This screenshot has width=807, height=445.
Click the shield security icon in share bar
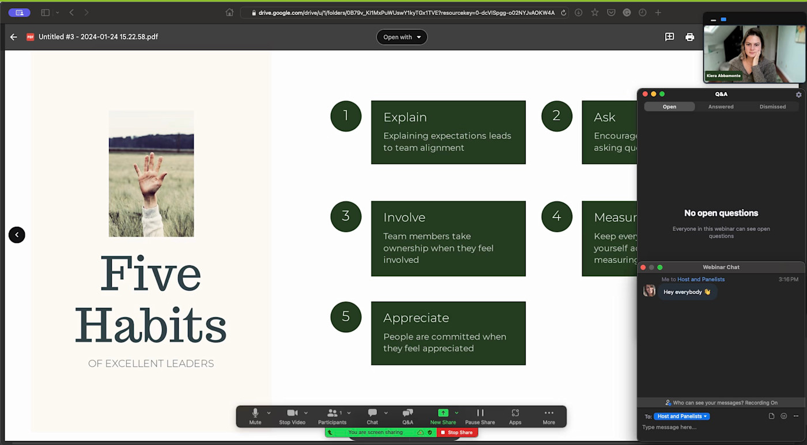click(x=429, y=432)
